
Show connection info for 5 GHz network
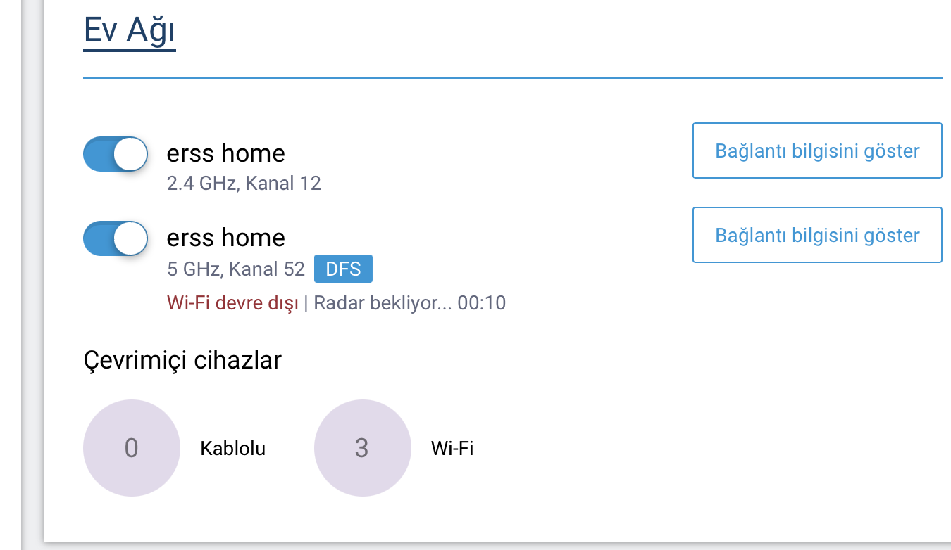click(817, 235)
